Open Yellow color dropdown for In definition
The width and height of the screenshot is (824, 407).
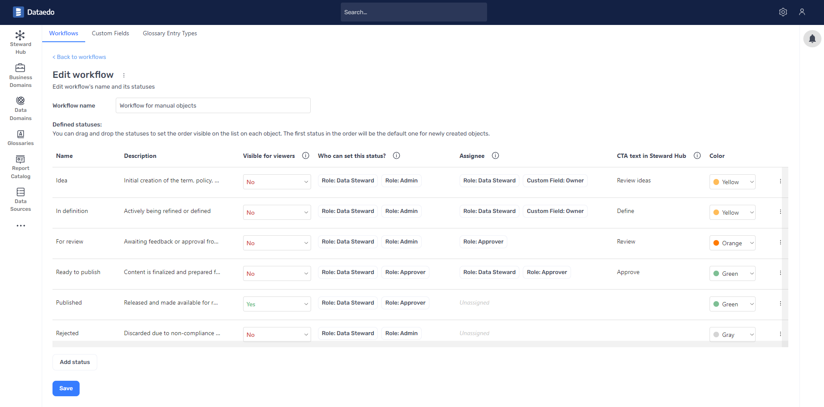(x=732, y=213)
